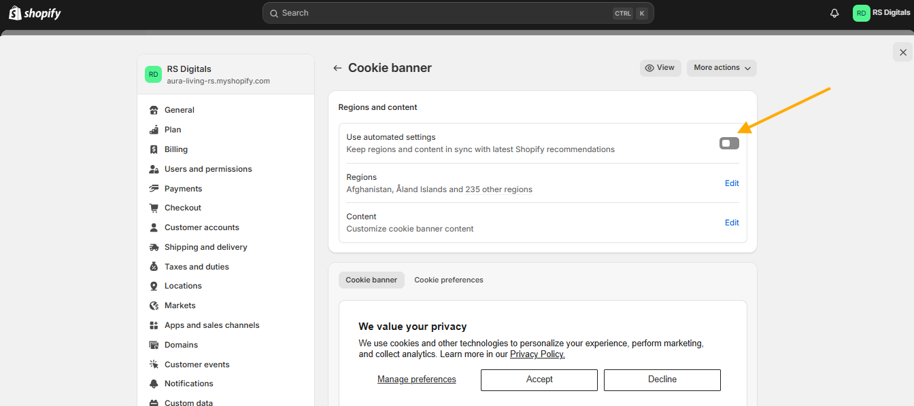Click the Regions and content heading
Viewport: 914px width, 406px height.
pyautogui.click(x=378, y=107)
